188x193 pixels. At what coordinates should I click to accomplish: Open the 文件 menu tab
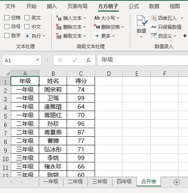(10, 6)
